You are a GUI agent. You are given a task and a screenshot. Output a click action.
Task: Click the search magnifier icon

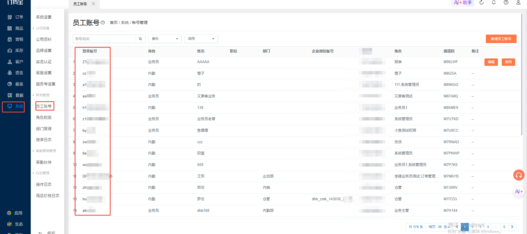[x=140, y=39]
